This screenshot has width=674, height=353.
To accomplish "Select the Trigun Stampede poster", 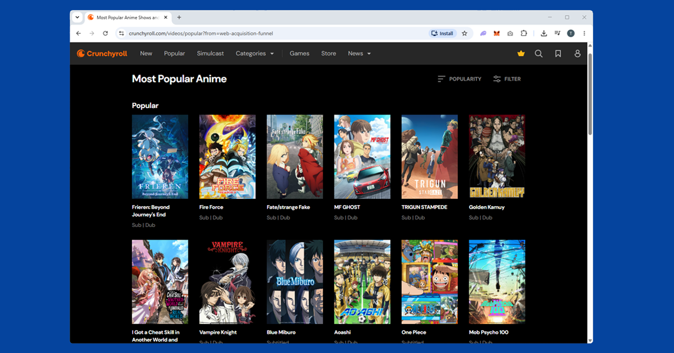I will [x=430, y=157].
